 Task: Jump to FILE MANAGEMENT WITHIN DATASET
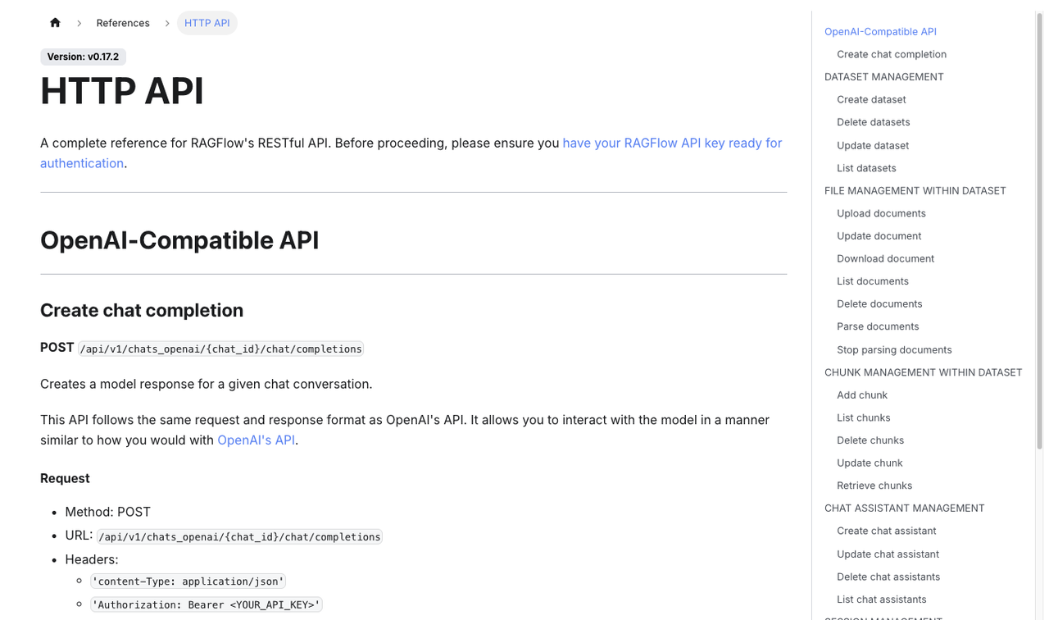915,190
